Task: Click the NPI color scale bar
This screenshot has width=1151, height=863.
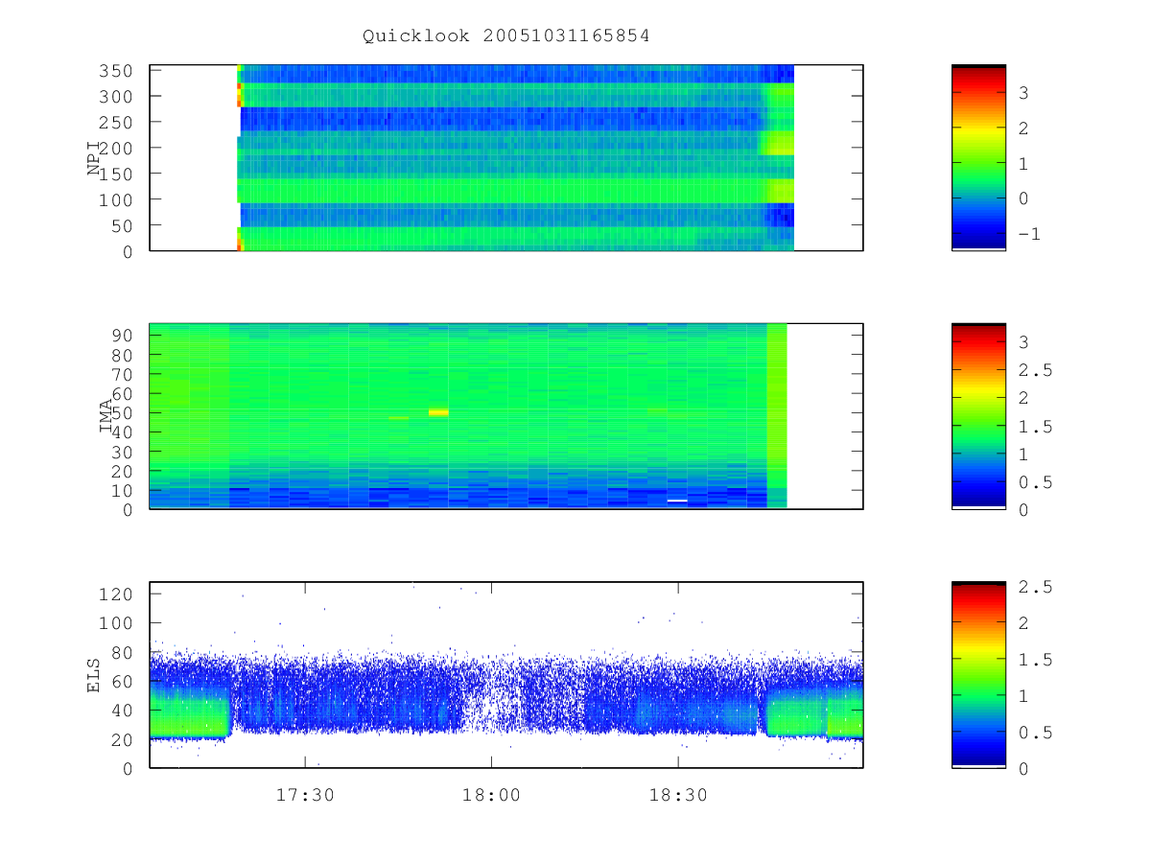Action: point(978,157)
